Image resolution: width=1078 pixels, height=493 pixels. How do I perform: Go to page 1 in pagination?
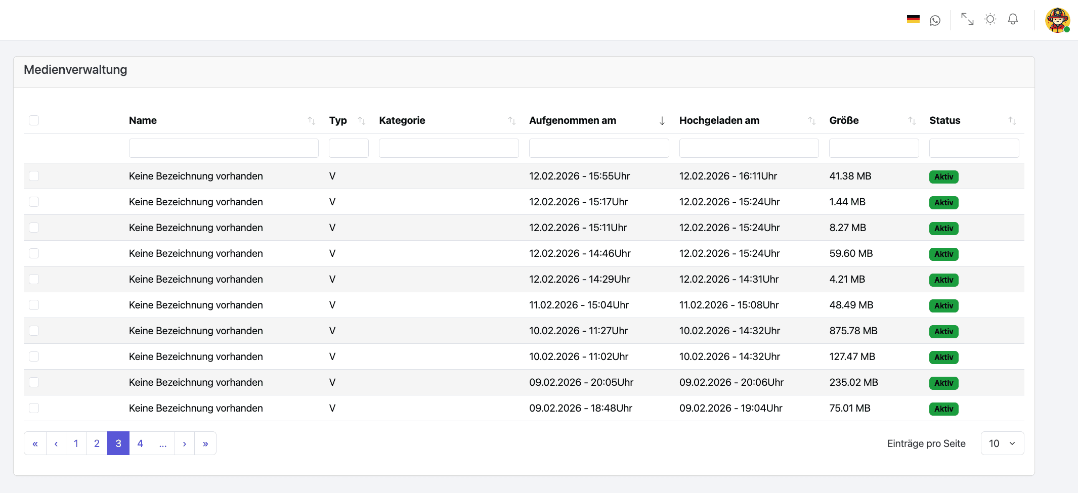click(76, 443)
